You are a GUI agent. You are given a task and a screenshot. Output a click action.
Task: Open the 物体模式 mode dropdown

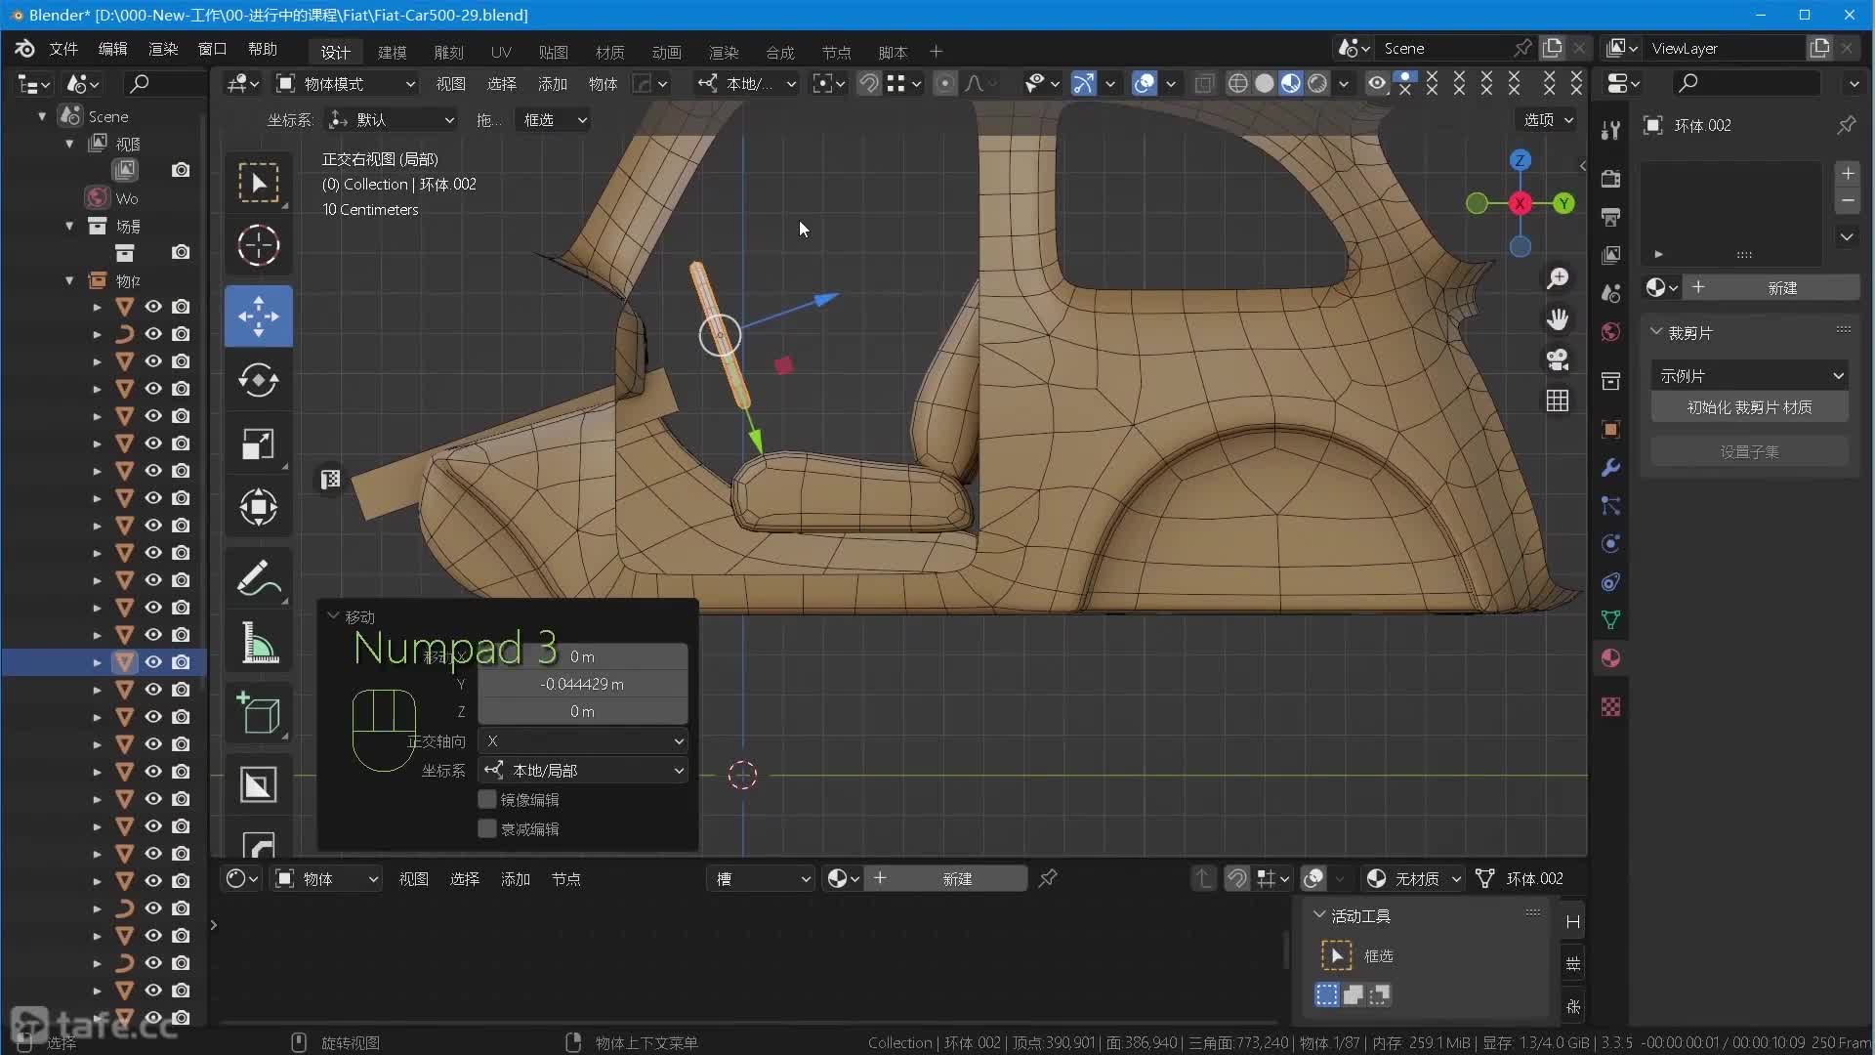[x=346, y=84]
